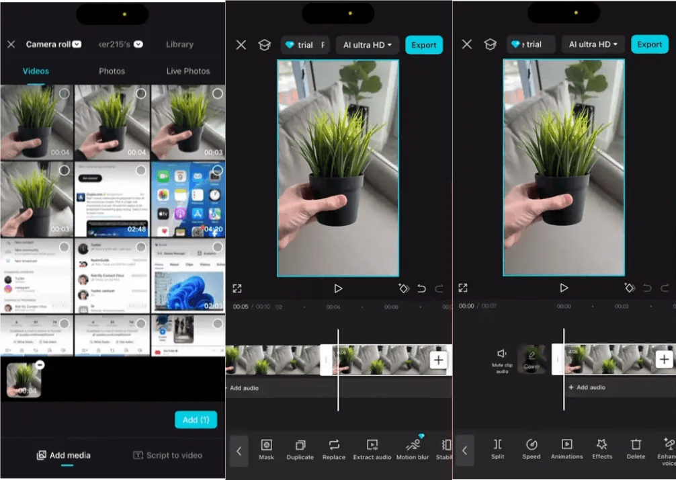Open the Animations tool
This screenshot has height=480, width=676.
click(x=566, y=444)
